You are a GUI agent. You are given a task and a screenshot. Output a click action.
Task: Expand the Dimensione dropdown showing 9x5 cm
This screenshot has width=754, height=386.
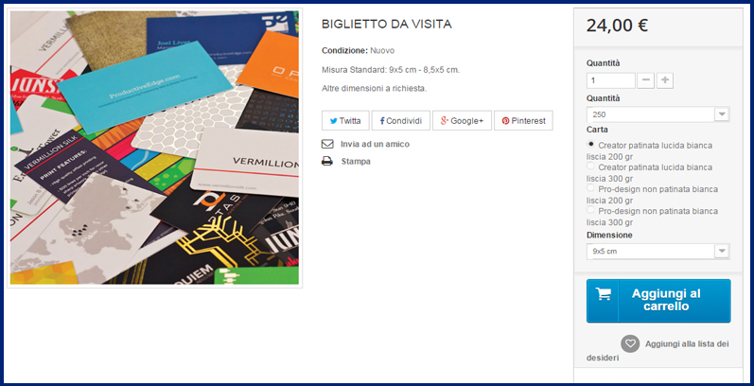tap(658, 252)
